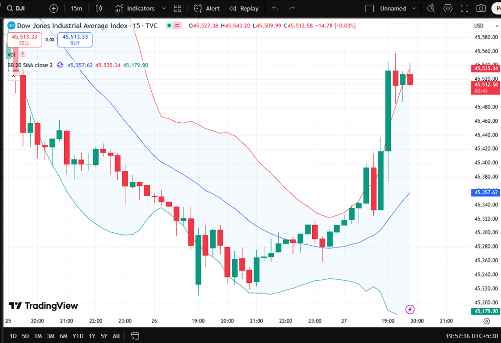This screenshot has height=343, width=501.
Task: Select the 1D time range
Action: [x=13, y=336]
